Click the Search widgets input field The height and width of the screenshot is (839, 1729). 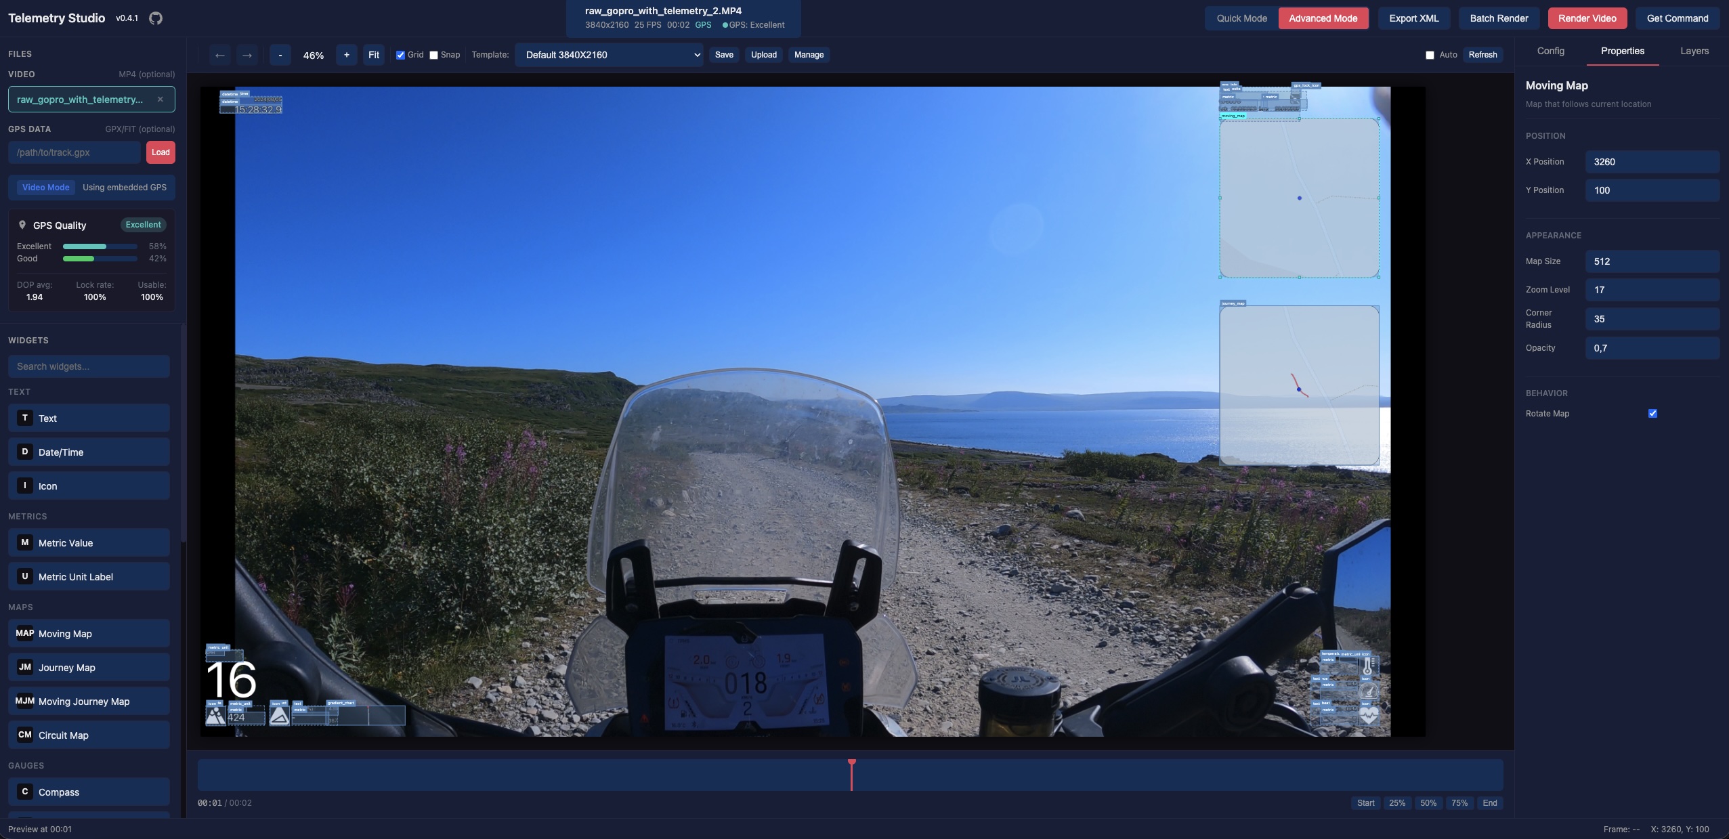point(89,366)
